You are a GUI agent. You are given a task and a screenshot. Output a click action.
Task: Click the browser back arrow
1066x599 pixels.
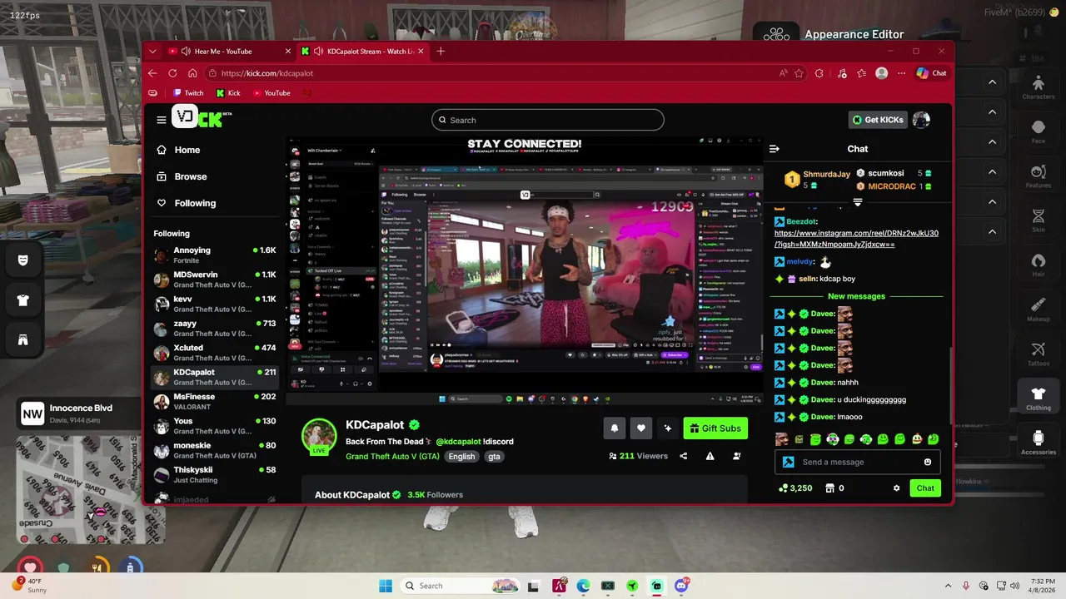click(152, 73)
